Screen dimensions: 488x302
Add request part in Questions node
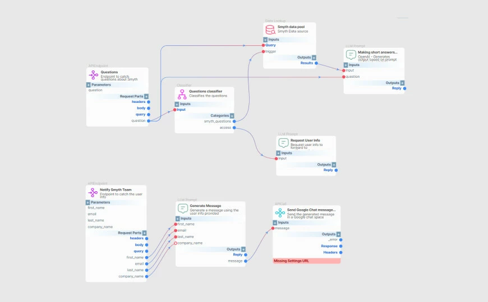pos(146,97)
